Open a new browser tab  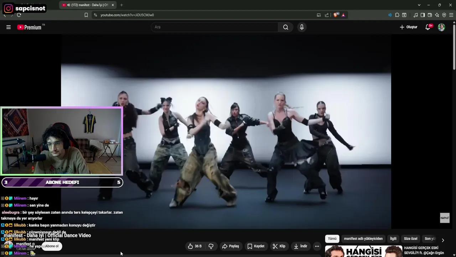(x=121, y=5)
